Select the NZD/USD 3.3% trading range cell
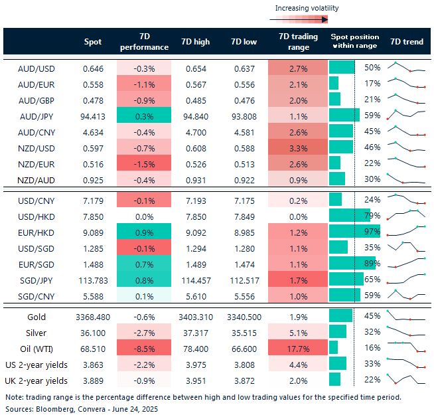The image size is (434, 419). tap(298, 148)
